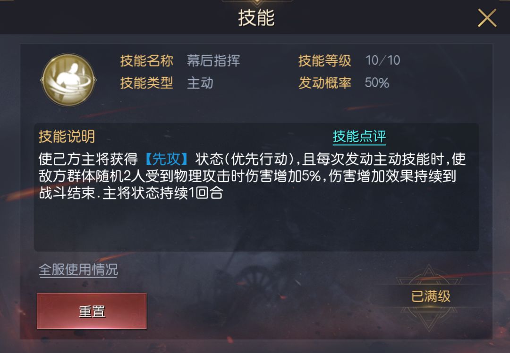
Task: Click the blue 【先攻】 keyword
Action: (166, 159)
